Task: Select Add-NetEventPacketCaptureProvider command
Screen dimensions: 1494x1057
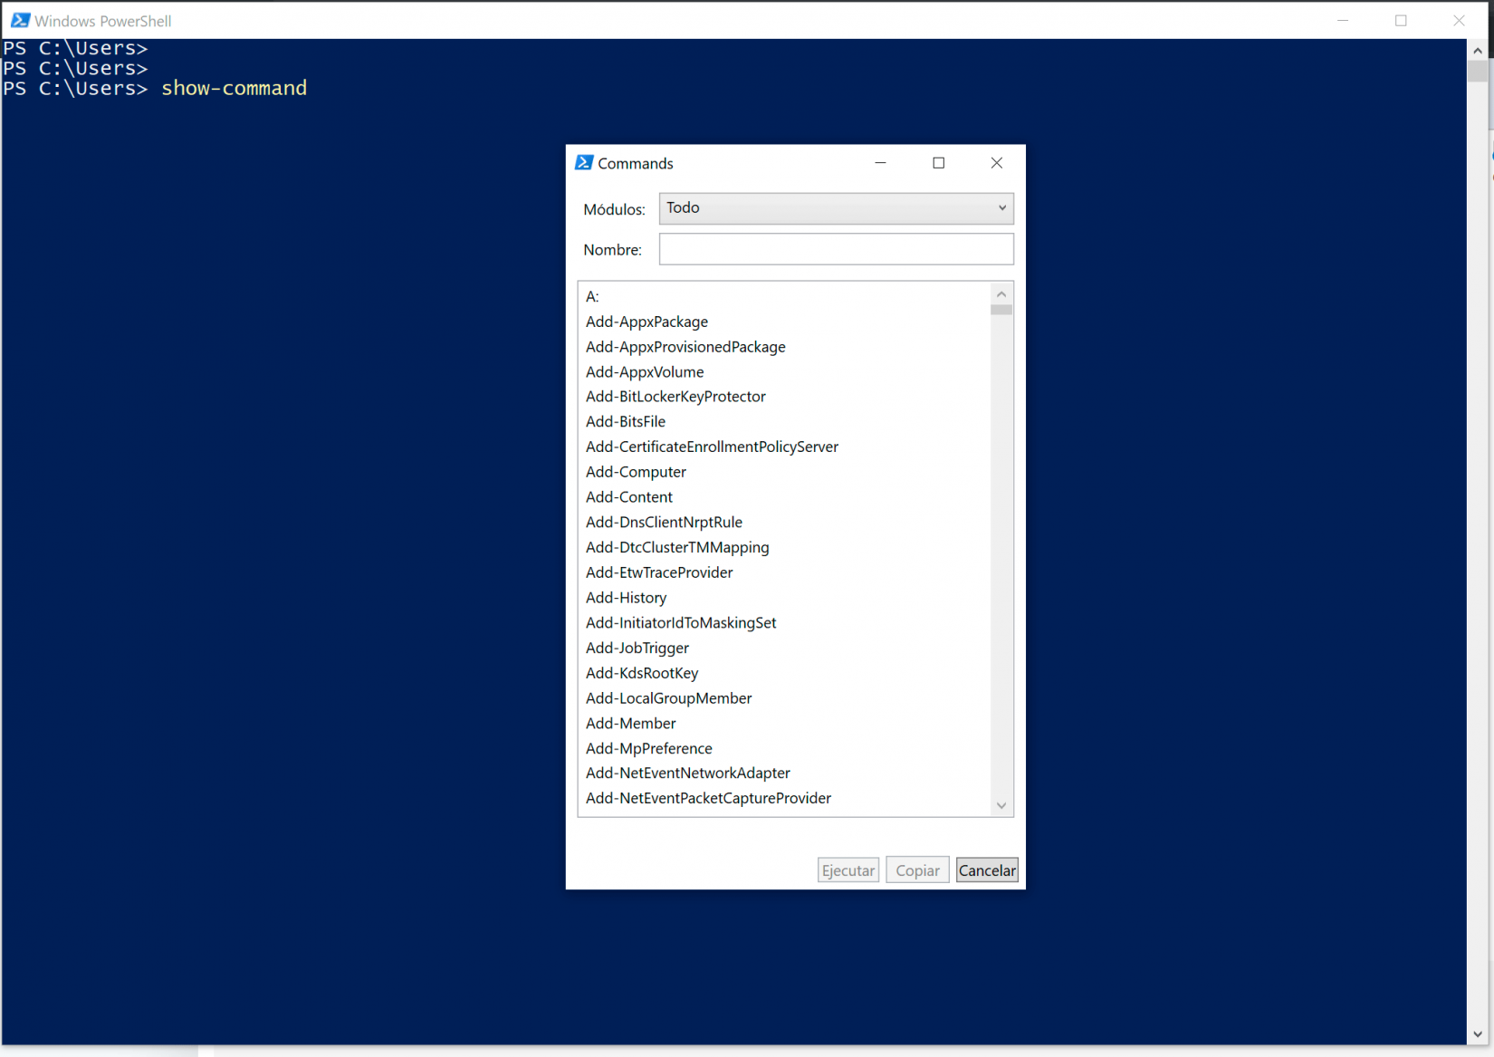Action: pos(708,799)
